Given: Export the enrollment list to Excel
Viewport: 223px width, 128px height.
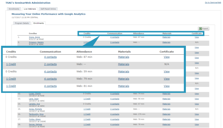Looking at the screenshot, I should pos(204,28).
